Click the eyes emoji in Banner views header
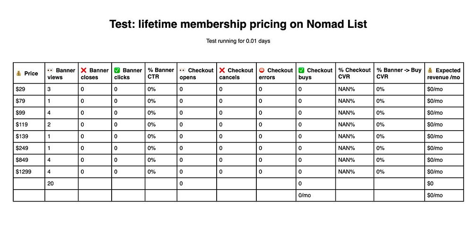This screenshot has height=225, width=473. 52,70
